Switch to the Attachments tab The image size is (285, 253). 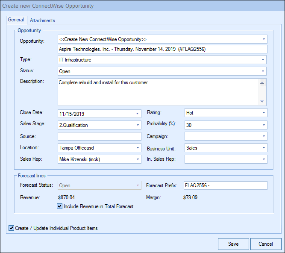pyautogui.click(x=42, y=21)
